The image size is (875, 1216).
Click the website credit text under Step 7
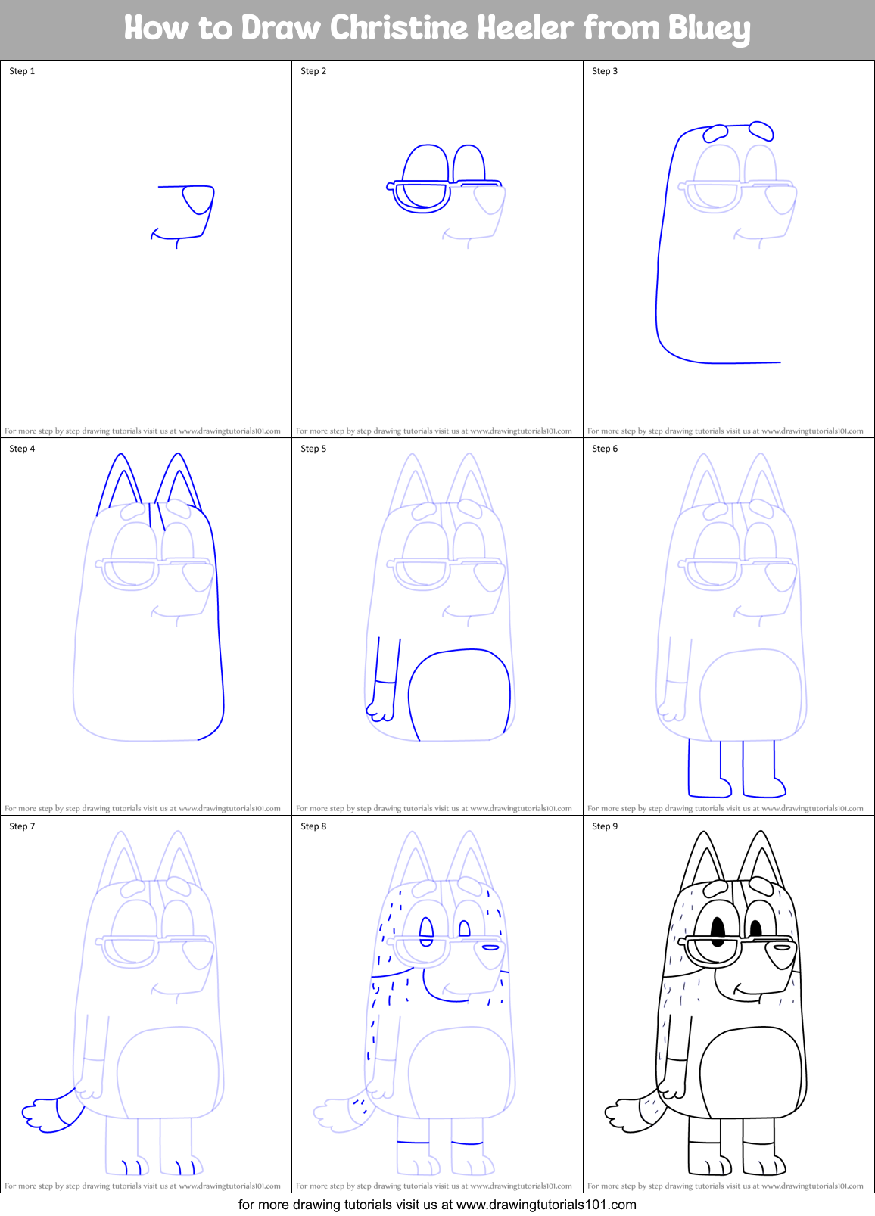[x=142, y=1186]
